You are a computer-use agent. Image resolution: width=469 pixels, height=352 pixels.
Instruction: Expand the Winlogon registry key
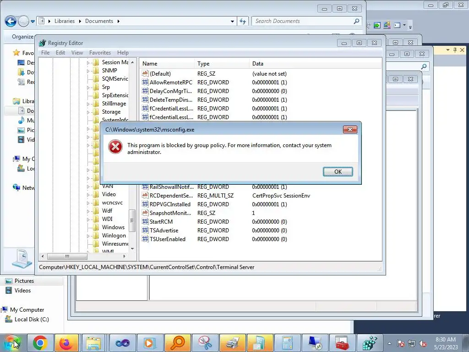[88, 236]
